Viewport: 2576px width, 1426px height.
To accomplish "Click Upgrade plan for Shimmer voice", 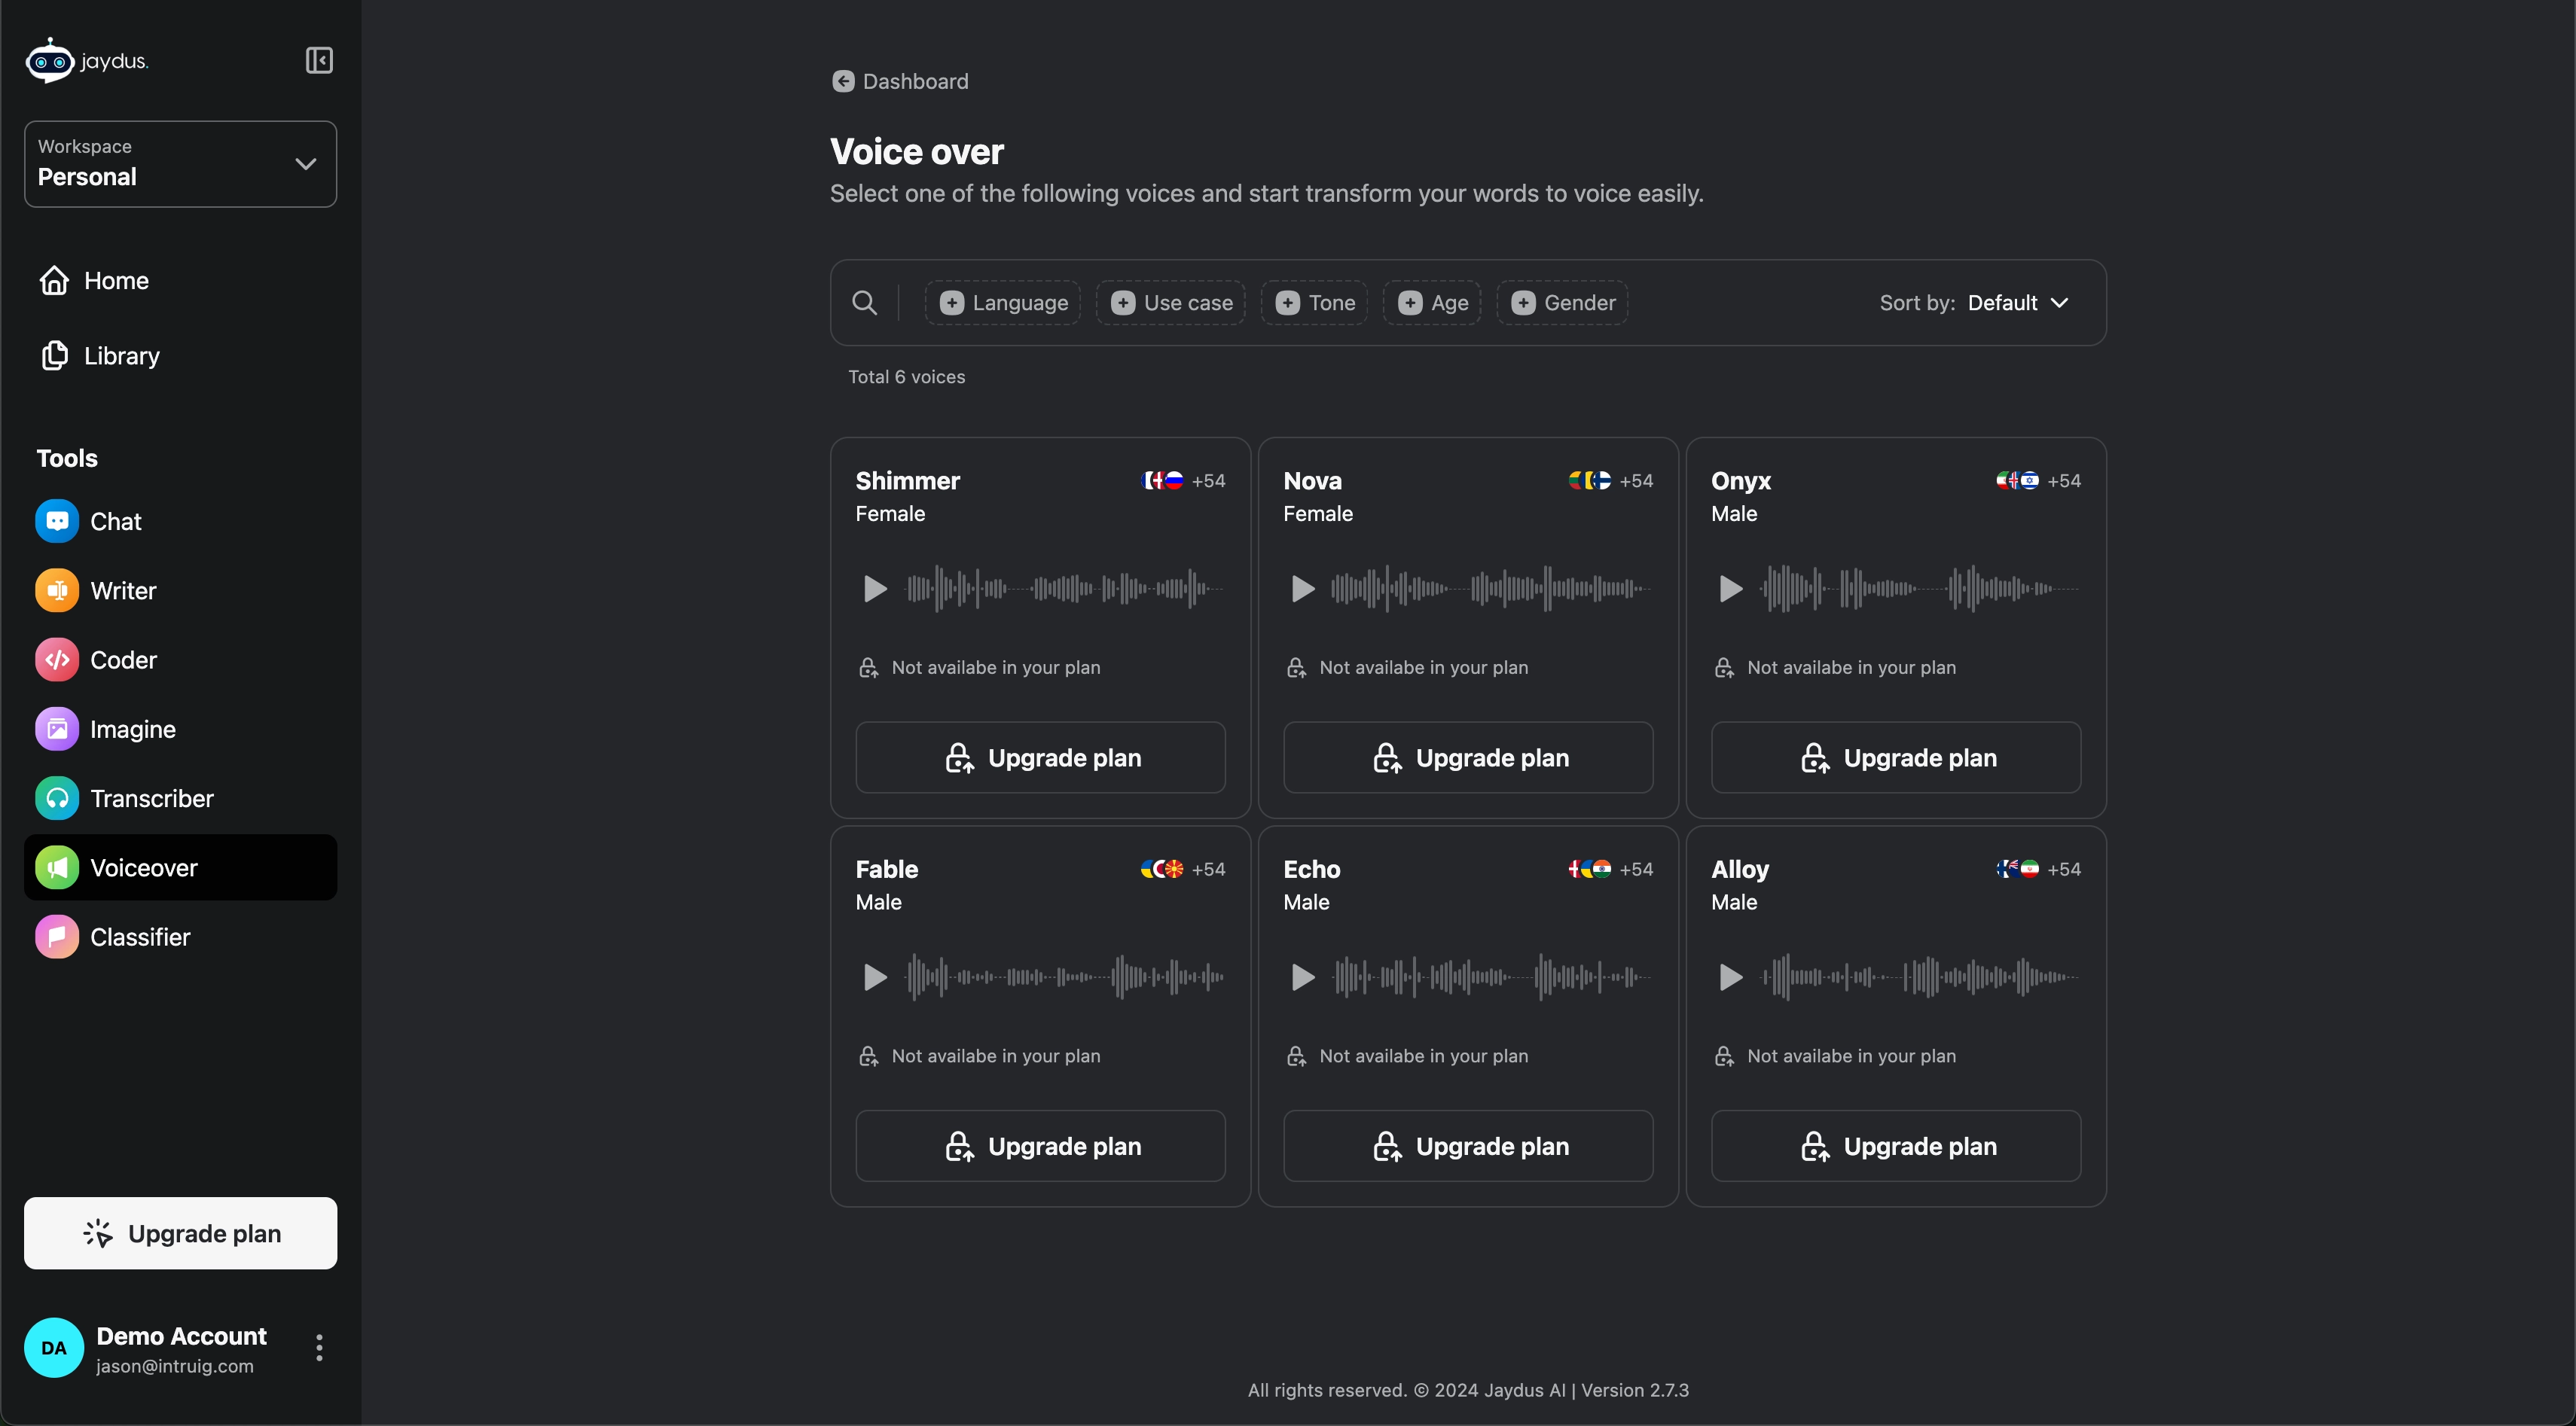I will (1039, 757).
